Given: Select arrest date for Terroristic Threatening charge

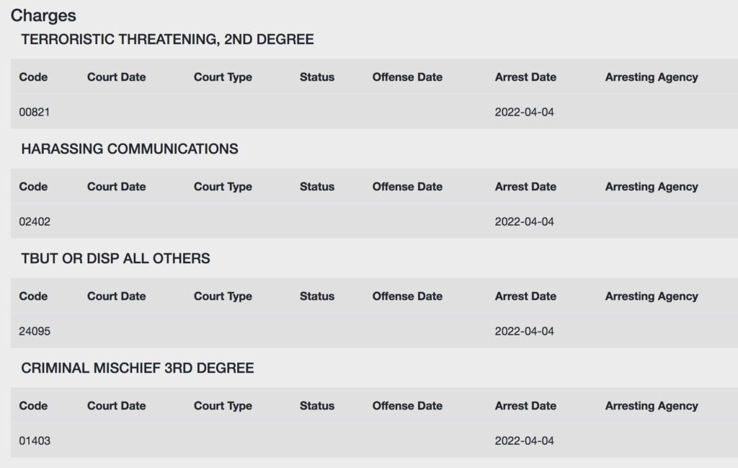Looking at the screenshot, I should point(525,112).
